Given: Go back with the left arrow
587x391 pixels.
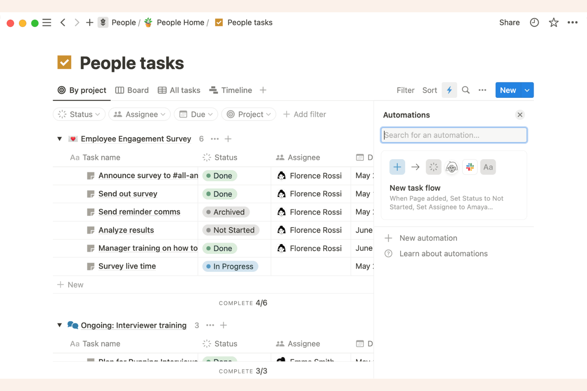Looking at the screenshot, I should (x=63, y=23).
